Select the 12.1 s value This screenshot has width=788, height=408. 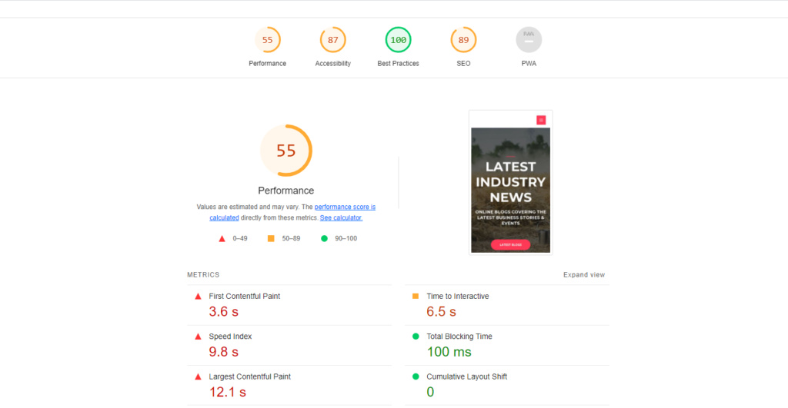[228, 392]
